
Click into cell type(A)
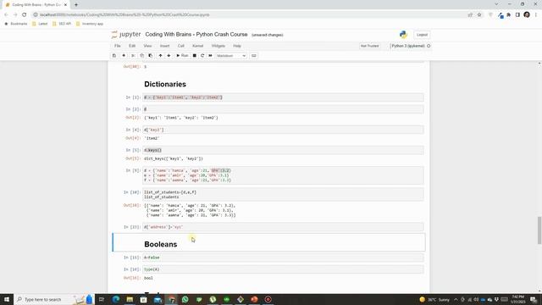coord(283,269)
